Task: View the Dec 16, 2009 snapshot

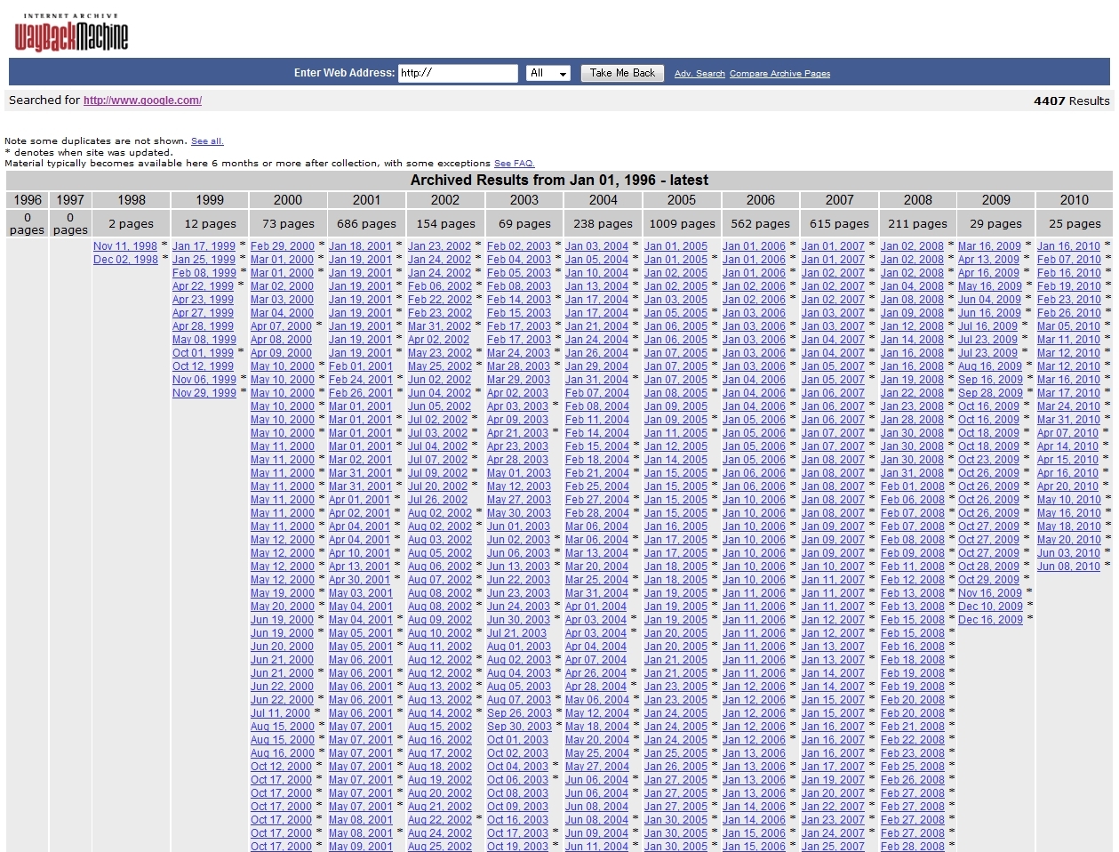Action: pos(990,620)
